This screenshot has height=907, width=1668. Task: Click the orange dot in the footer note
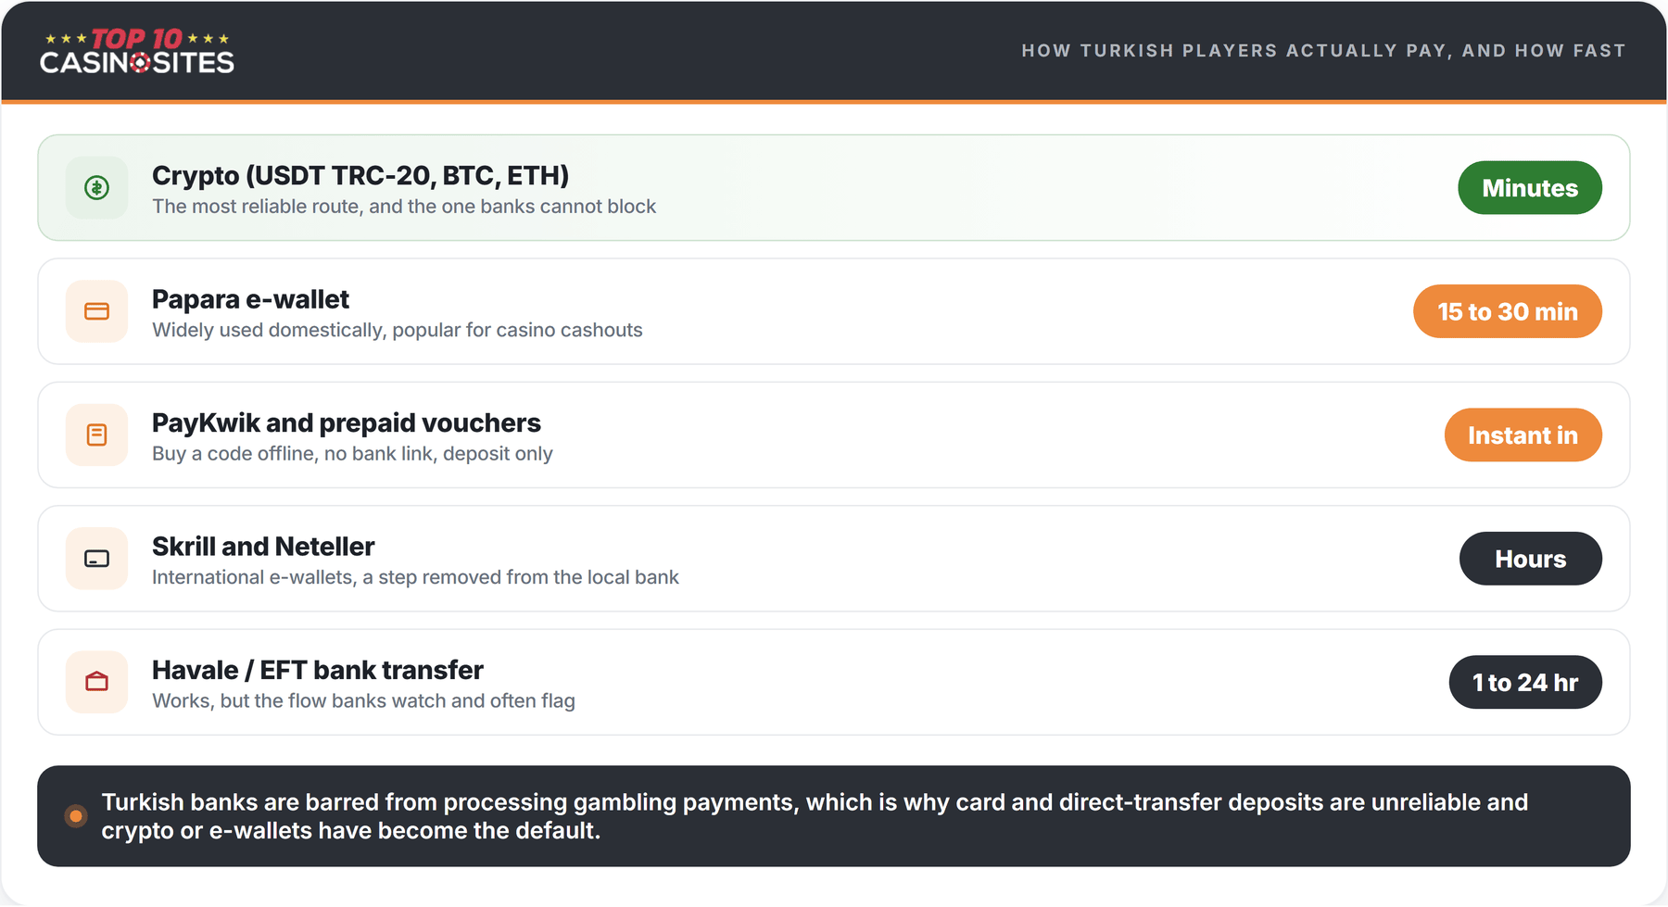76,816
